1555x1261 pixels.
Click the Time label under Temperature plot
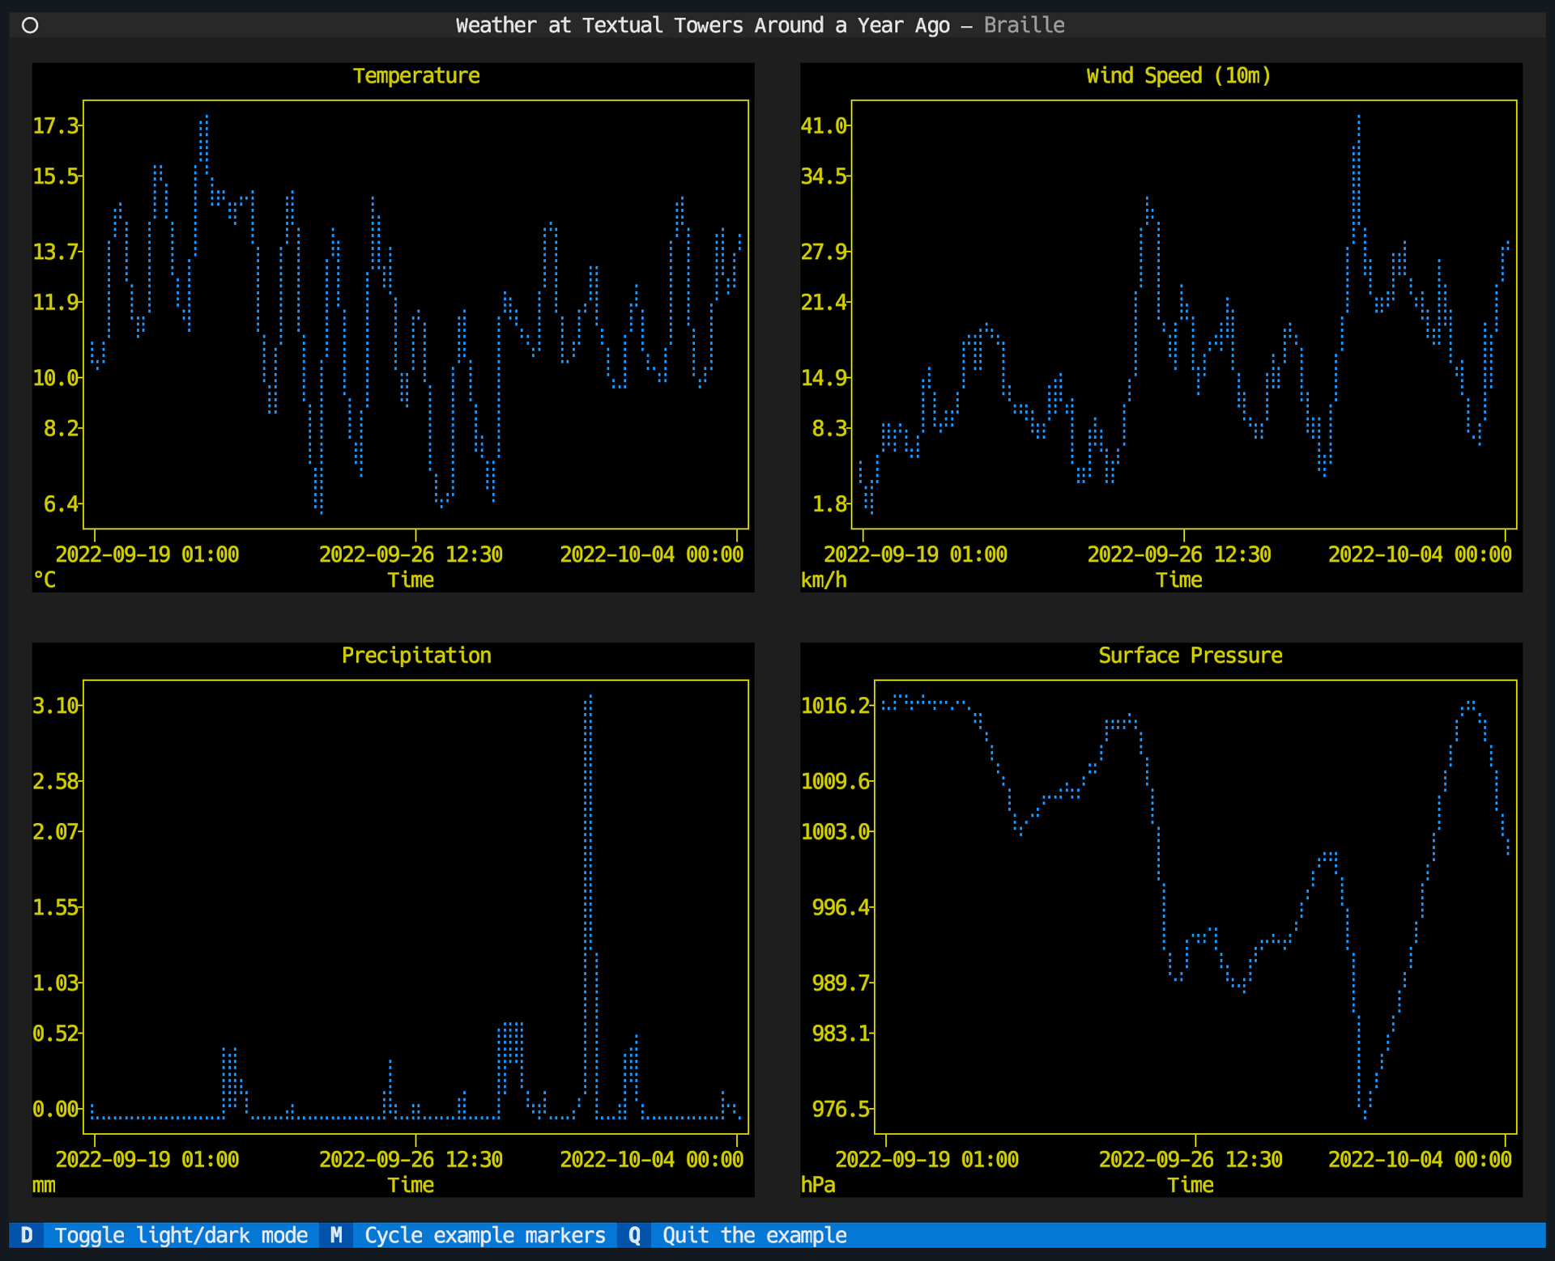click(x=411, y=580)
